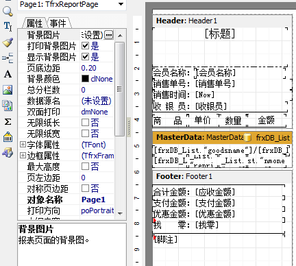Select the edit text tool

pyautogui.click(x=8, y=26)
